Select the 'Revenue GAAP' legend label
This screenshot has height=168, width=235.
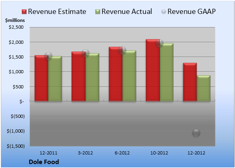click(192, 12)
